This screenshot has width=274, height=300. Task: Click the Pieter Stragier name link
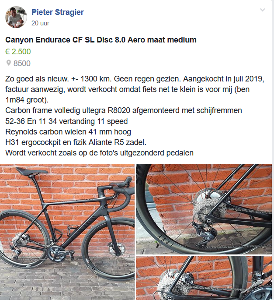click(58, 12)
